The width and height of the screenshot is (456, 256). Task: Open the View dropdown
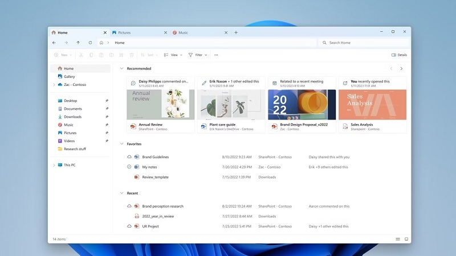point(173,55)
